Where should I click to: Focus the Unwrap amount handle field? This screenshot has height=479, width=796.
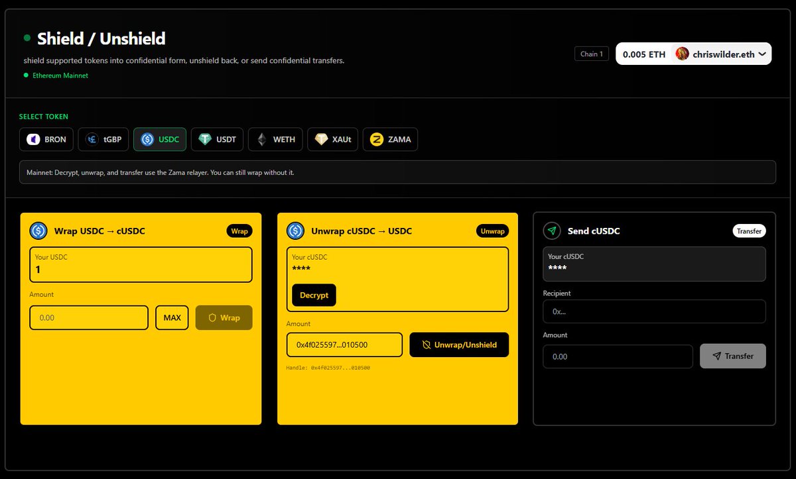tap(345, 345)
